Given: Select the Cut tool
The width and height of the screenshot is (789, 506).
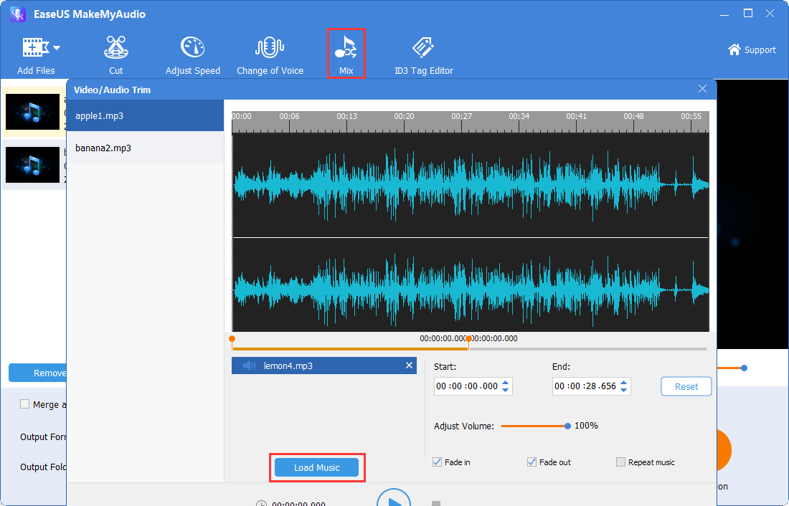Looking at the screenshot, I should pos(116,56).
